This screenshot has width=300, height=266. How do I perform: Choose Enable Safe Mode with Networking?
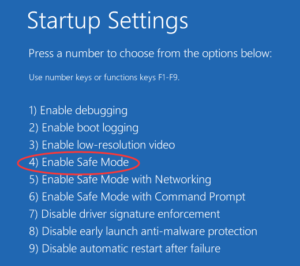point(120,180)
